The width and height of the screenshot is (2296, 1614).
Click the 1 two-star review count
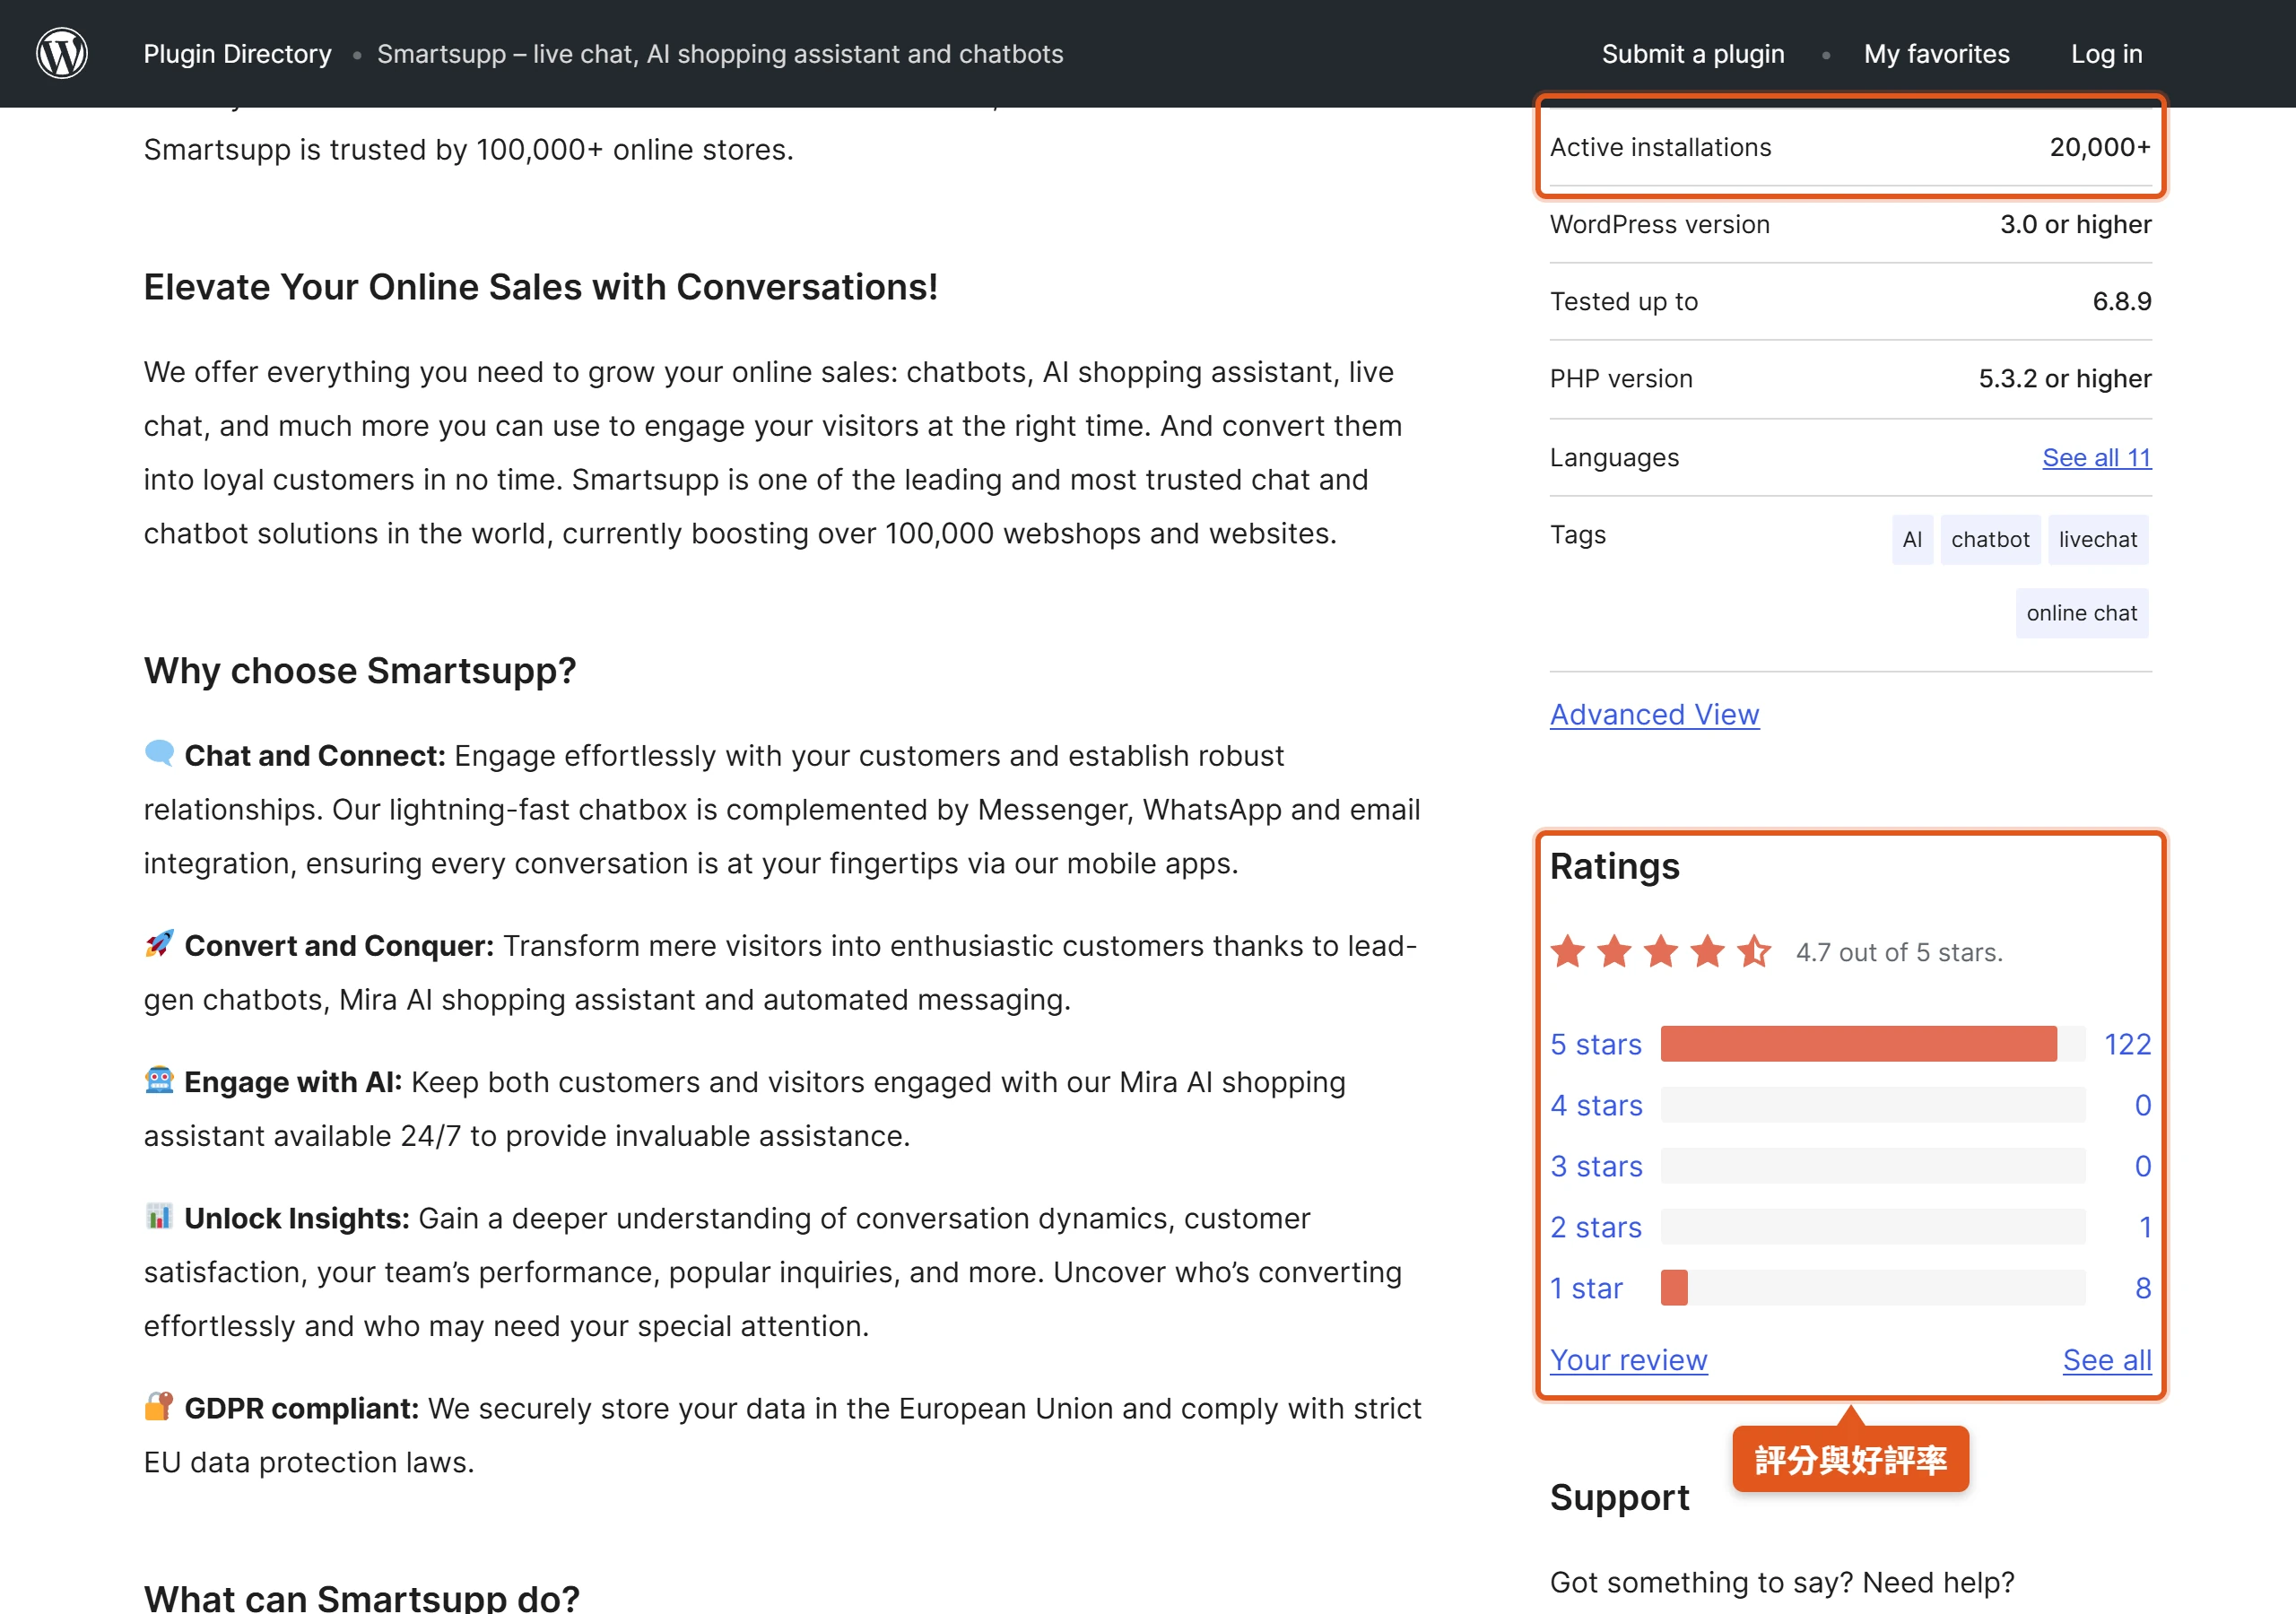point(2145,1227)
